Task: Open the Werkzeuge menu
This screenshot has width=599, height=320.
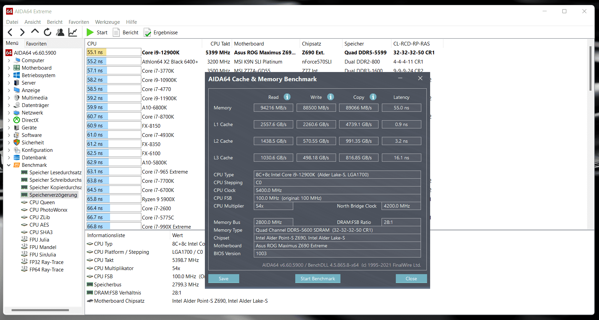Action: click(107, 22)
